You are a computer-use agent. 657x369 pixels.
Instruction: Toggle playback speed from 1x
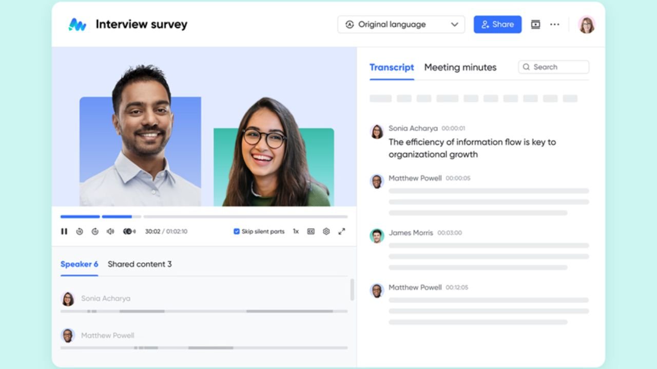point(296,231)
